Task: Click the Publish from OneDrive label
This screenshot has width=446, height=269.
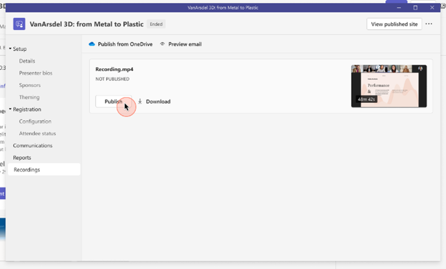Action: tap(125, 44)
